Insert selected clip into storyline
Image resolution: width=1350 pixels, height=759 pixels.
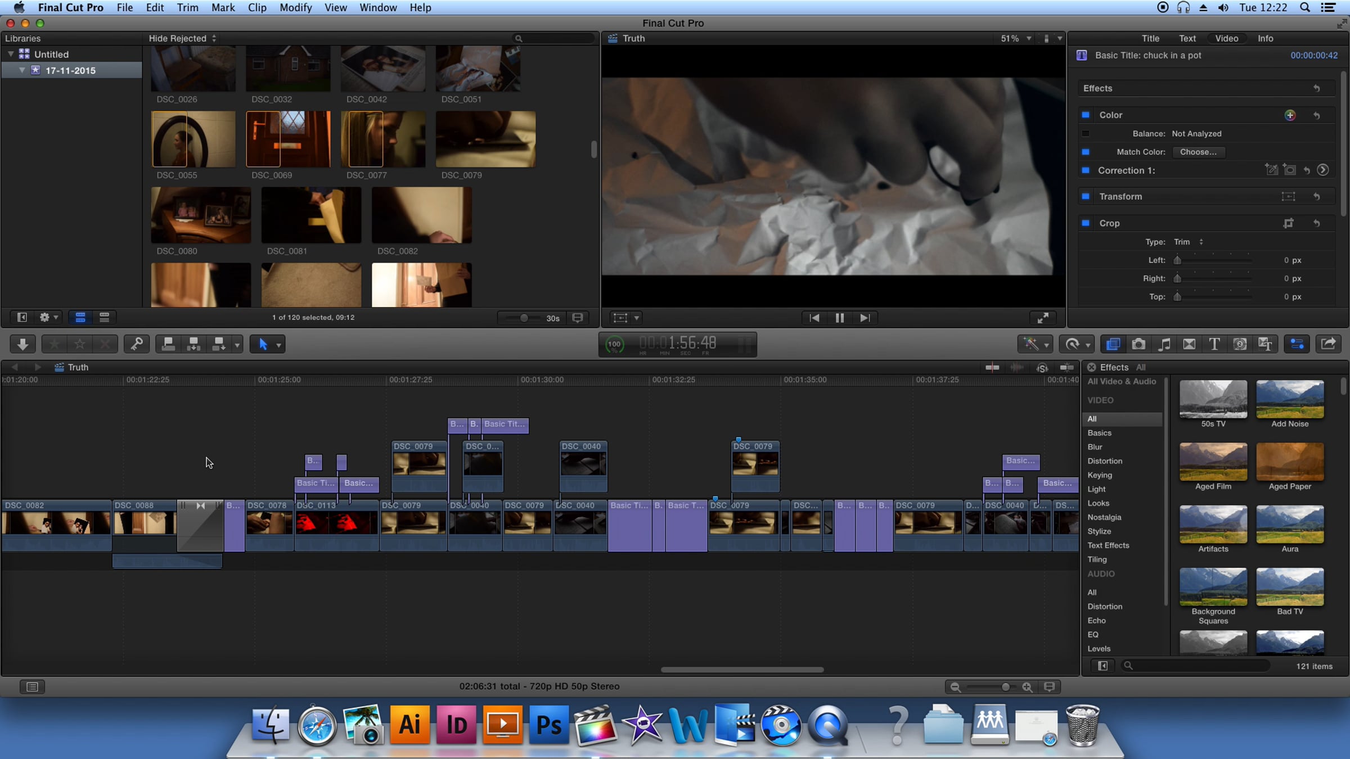click(193, 344)
